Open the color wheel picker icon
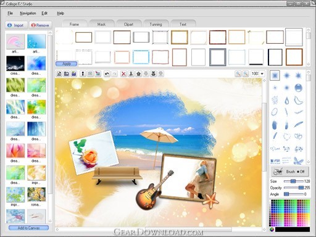The height and width of the screenshot is (237, 316). [272, 230]
